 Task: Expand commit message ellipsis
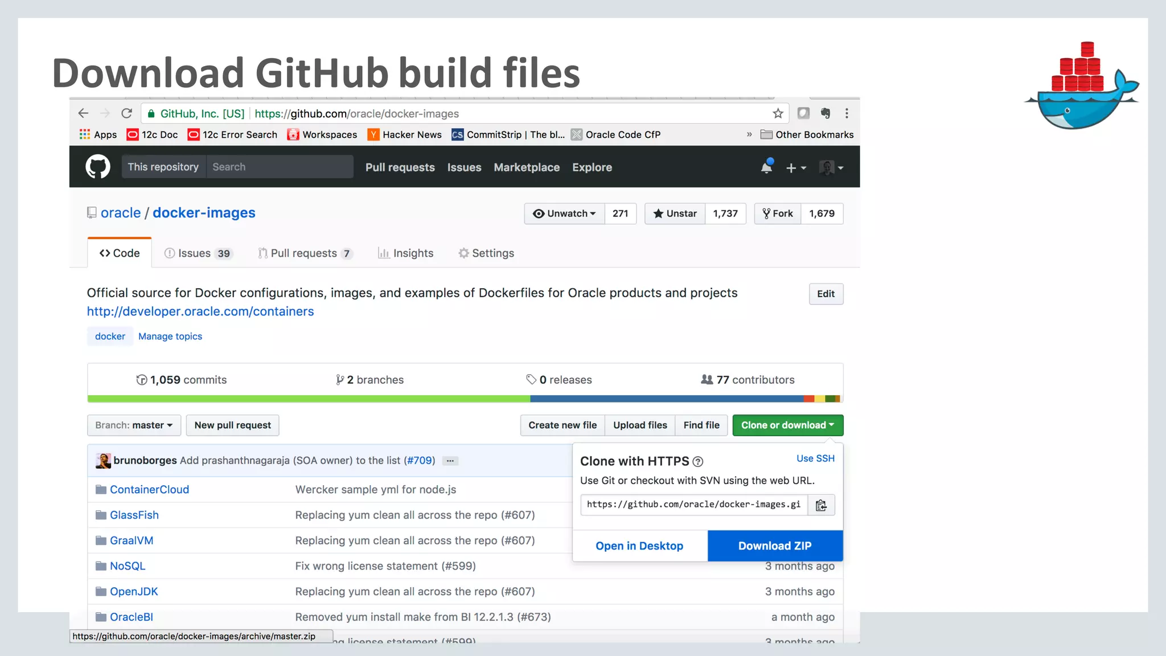[x=450, y=461]
